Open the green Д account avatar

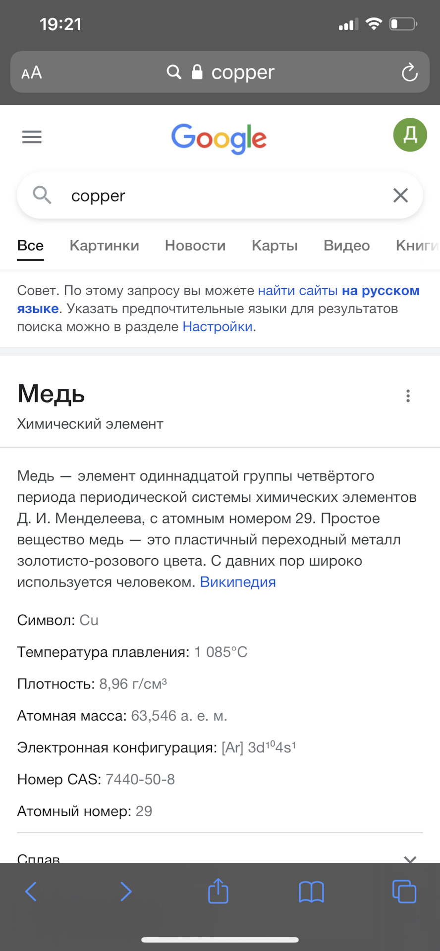pyautogui.click(x=410, y=135)
